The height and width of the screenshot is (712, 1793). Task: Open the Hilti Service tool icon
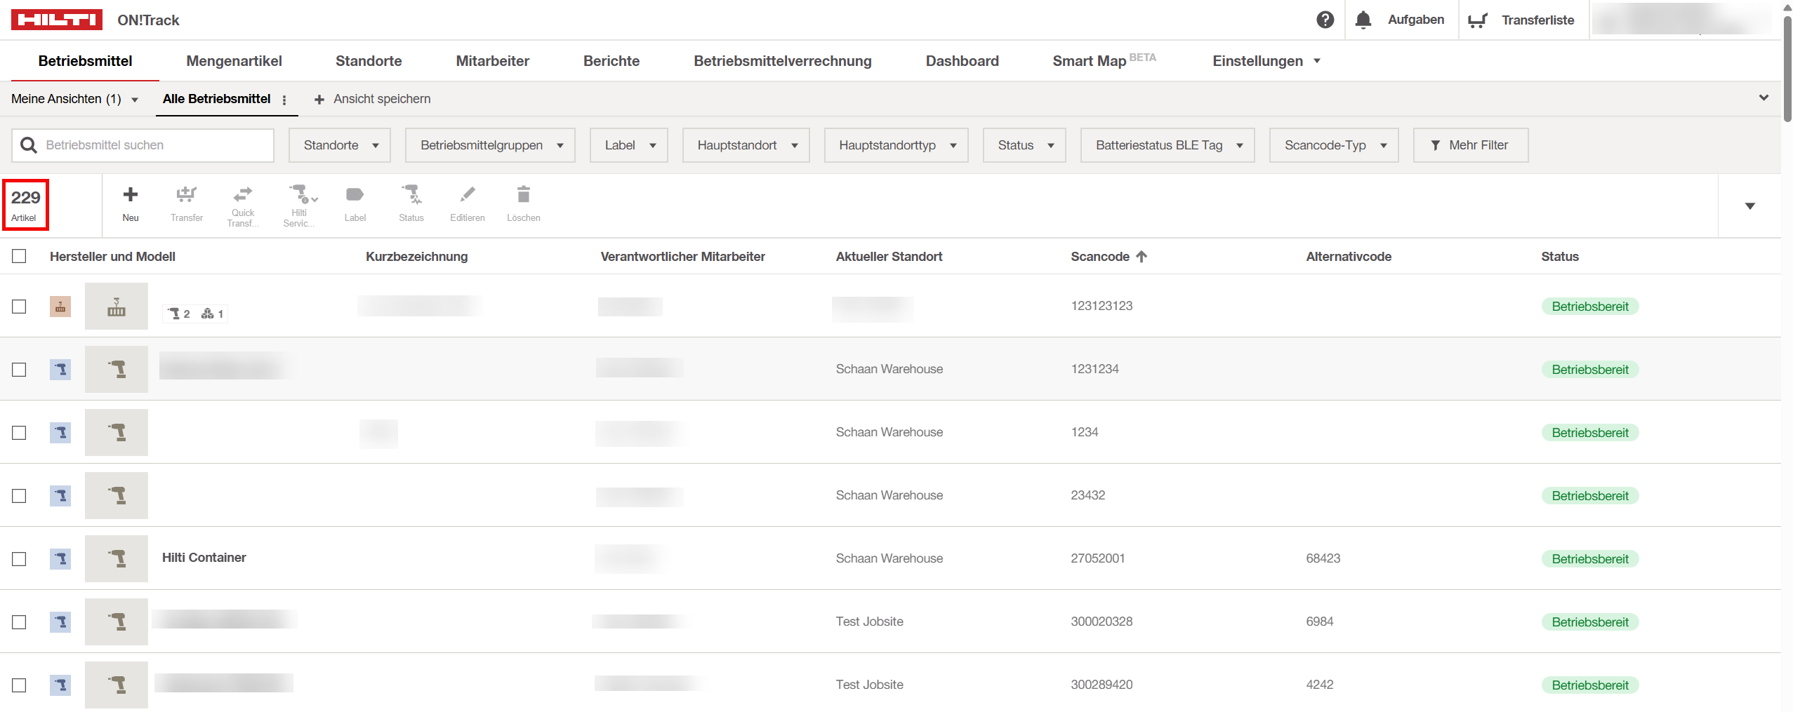point(300,194)
